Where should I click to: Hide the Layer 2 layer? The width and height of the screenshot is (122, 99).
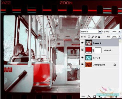[82, 43]
